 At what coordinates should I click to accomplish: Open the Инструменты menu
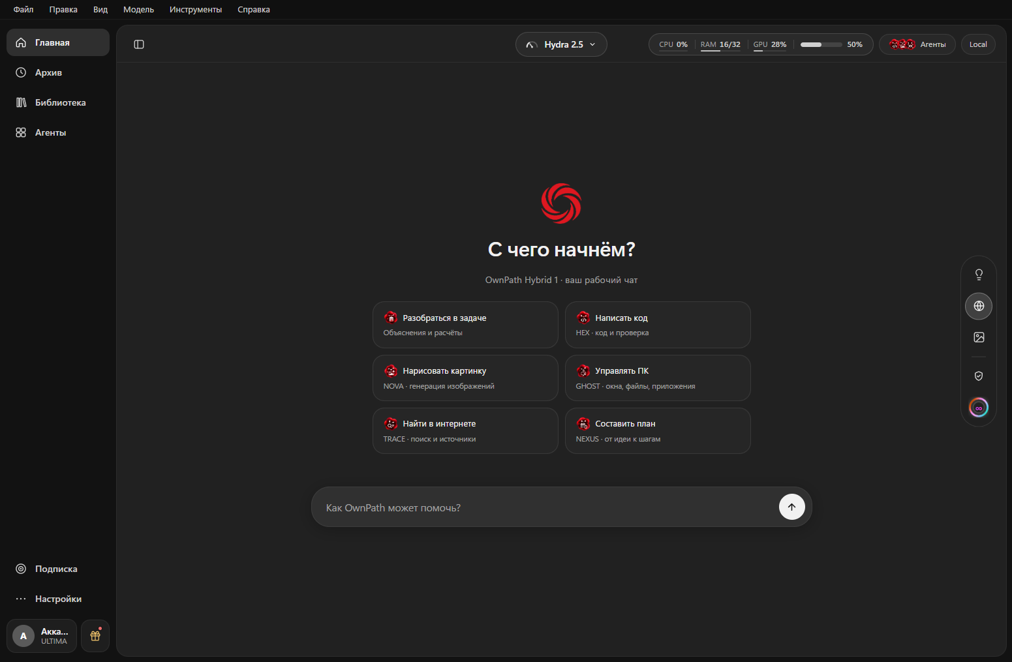coord(196,10)
